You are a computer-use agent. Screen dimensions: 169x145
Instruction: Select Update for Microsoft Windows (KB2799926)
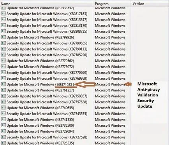tap(40, 37)
